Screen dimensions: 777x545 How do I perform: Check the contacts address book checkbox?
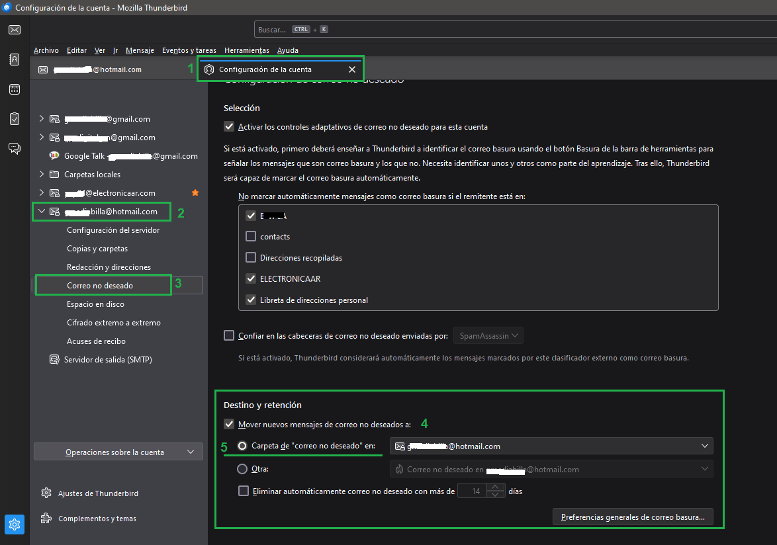click(x=251, y=237)
